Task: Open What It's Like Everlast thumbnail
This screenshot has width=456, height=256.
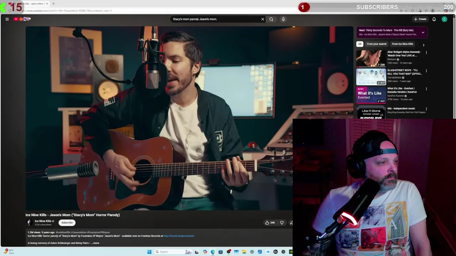Action: click(371, 95)
